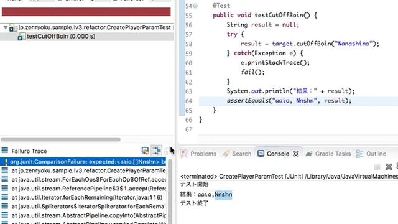Place cursor on the assertEquals line
Viewport: 398px width, 224px height.
(x=289, y=101)
